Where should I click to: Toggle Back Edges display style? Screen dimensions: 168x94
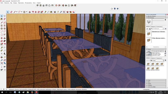tap(60, 5)
